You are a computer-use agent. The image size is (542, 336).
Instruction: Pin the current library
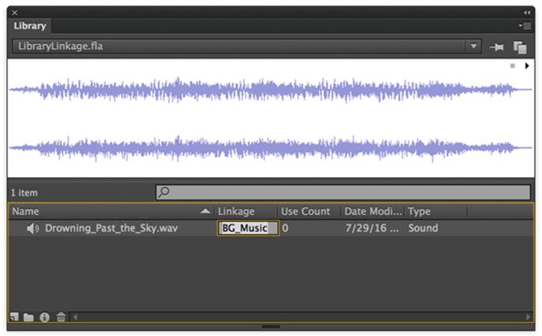pos(497,47)
